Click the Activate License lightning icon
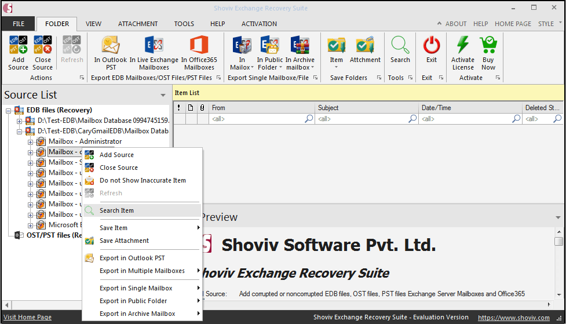This screenshot has height=324, width=566. (463, 45)
